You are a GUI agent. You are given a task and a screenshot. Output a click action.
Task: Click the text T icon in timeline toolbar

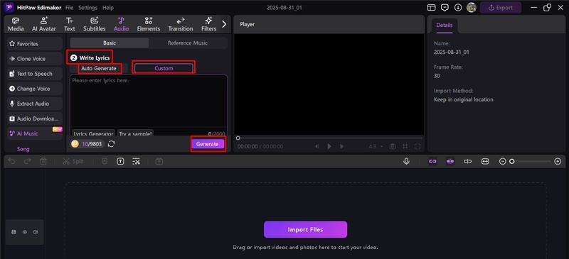(120, 162)
